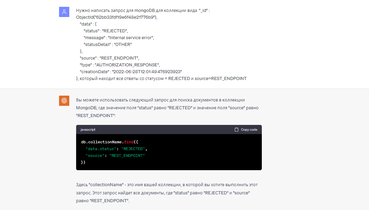Screen dimensions: 369x210
Task: Click the "data.status": "REJECTED" code line
Action: coord(116,149)
